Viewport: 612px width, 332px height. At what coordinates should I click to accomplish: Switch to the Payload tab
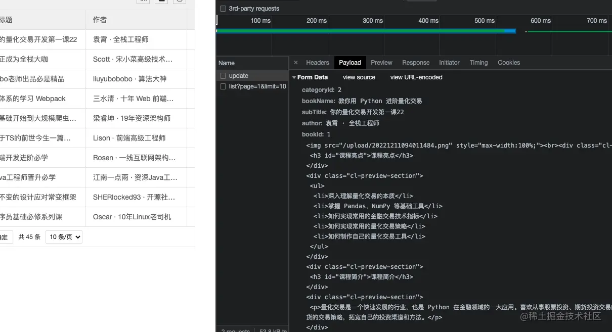click(350, 63)
